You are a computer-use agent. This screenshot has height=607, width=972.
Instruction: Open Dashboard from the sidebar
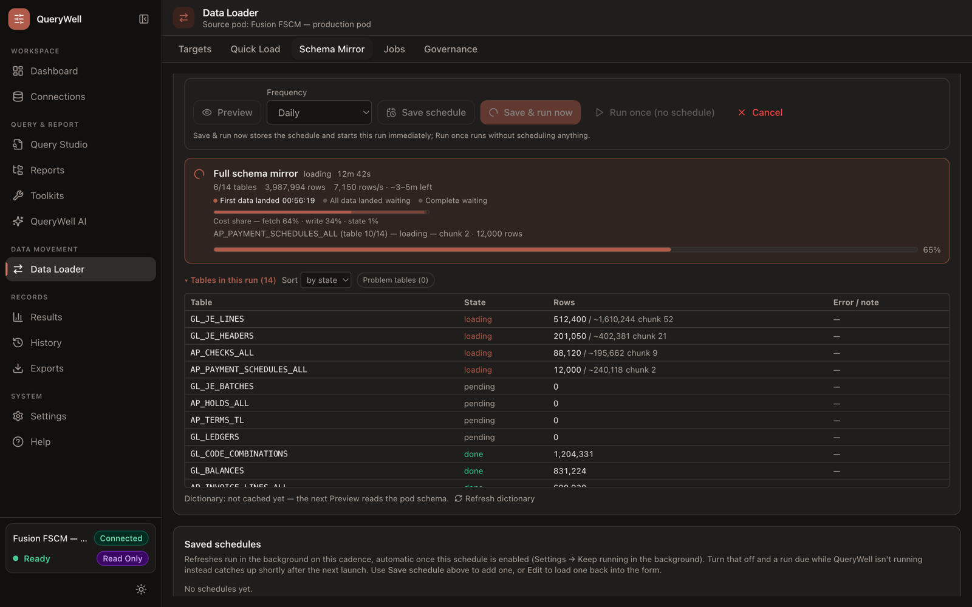click(x=80, y=71)
